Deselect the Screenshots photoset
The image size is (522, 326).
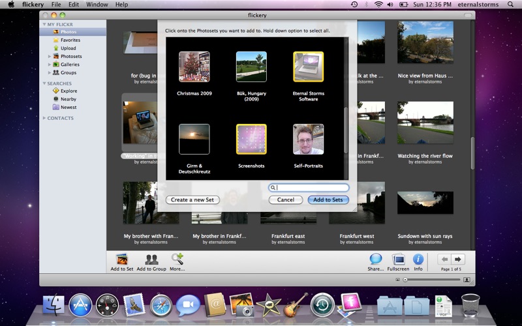[x=251, y=139]
